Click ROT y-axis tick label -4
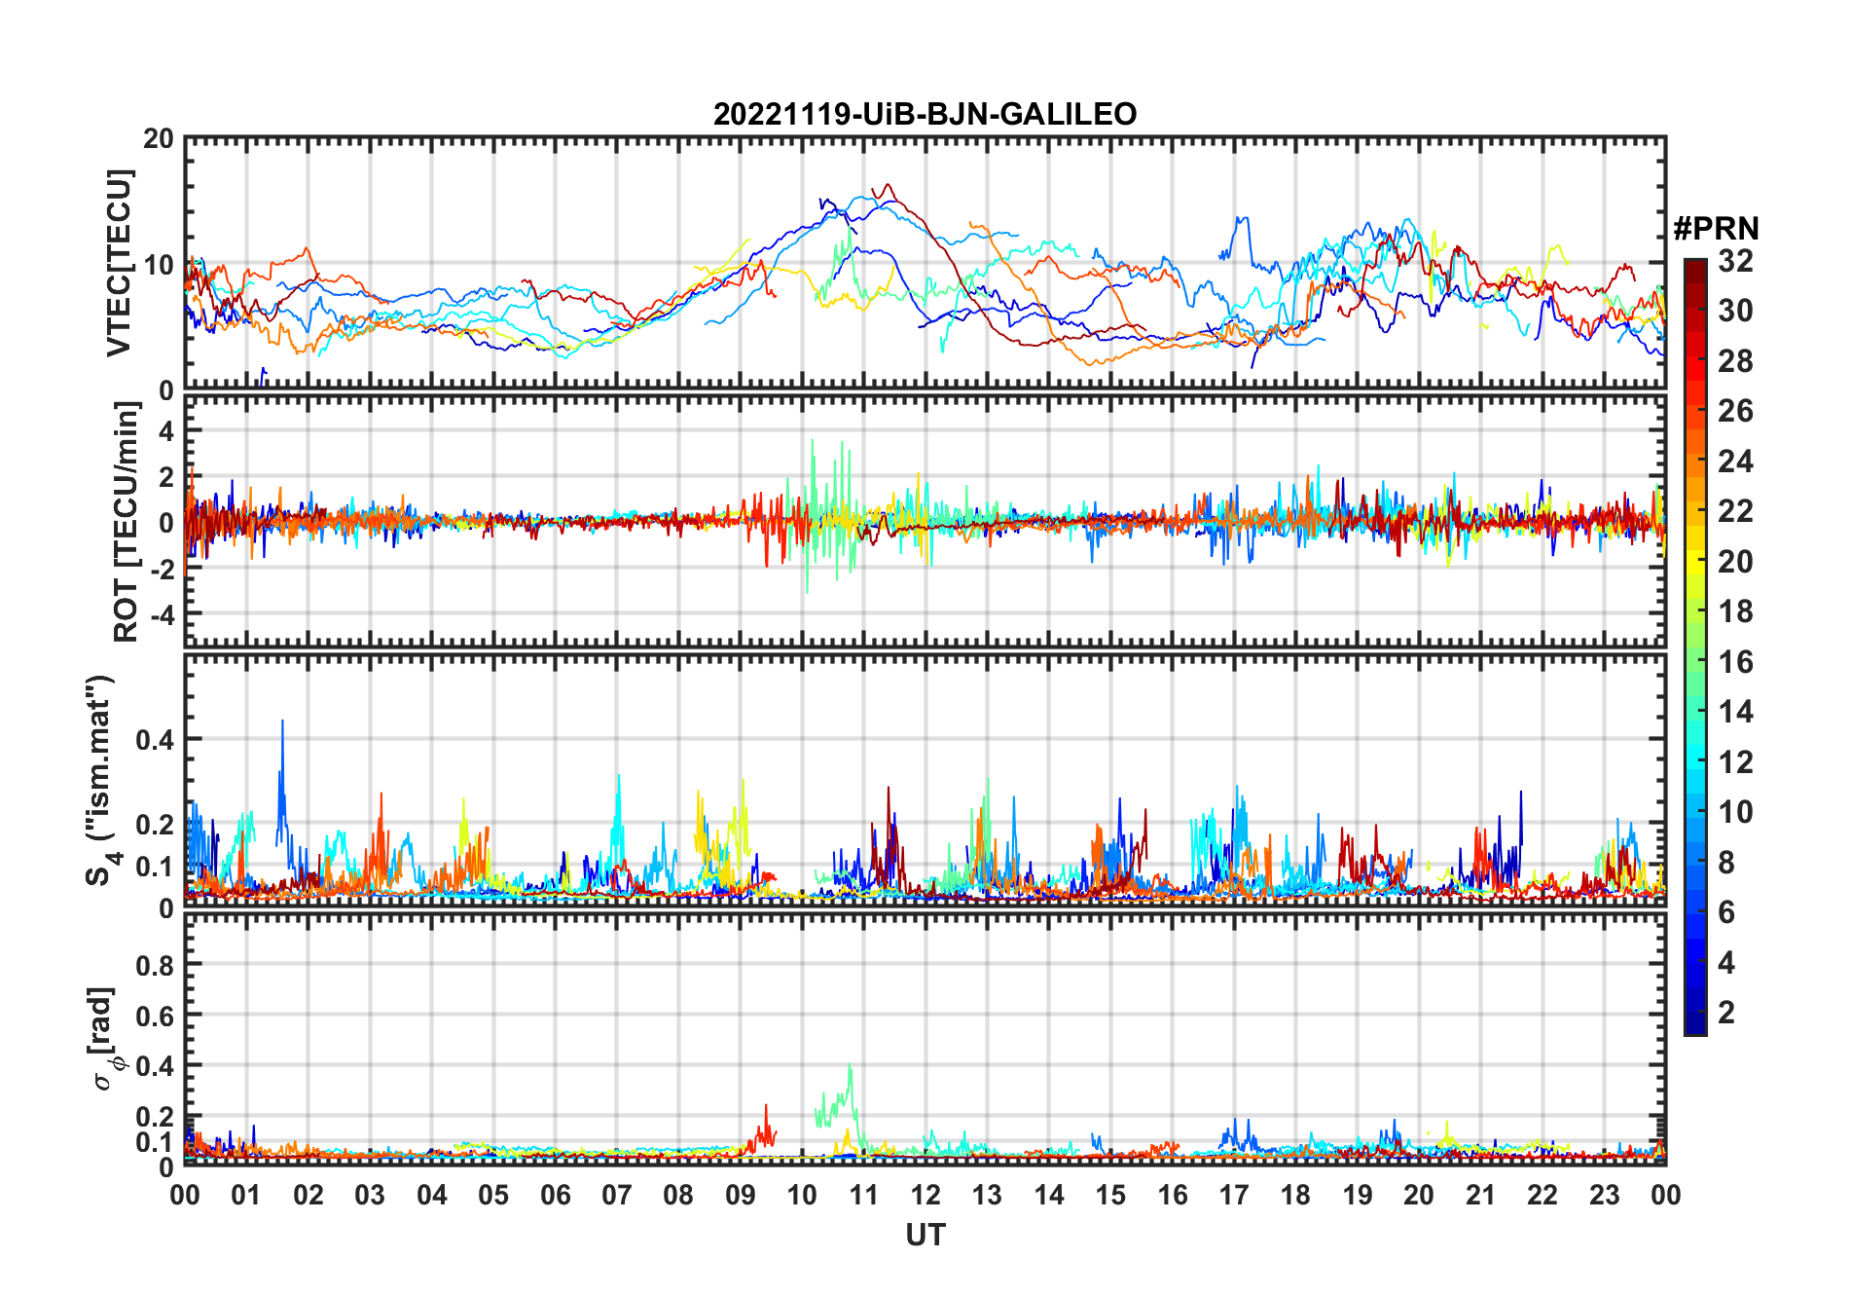The image size is (1851, 1295). coord(163,614)
